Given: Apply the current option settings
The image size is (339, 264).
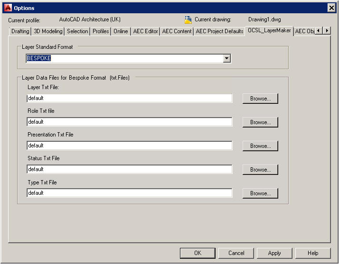Looking at the screenshot, I should tap(274, 253).
